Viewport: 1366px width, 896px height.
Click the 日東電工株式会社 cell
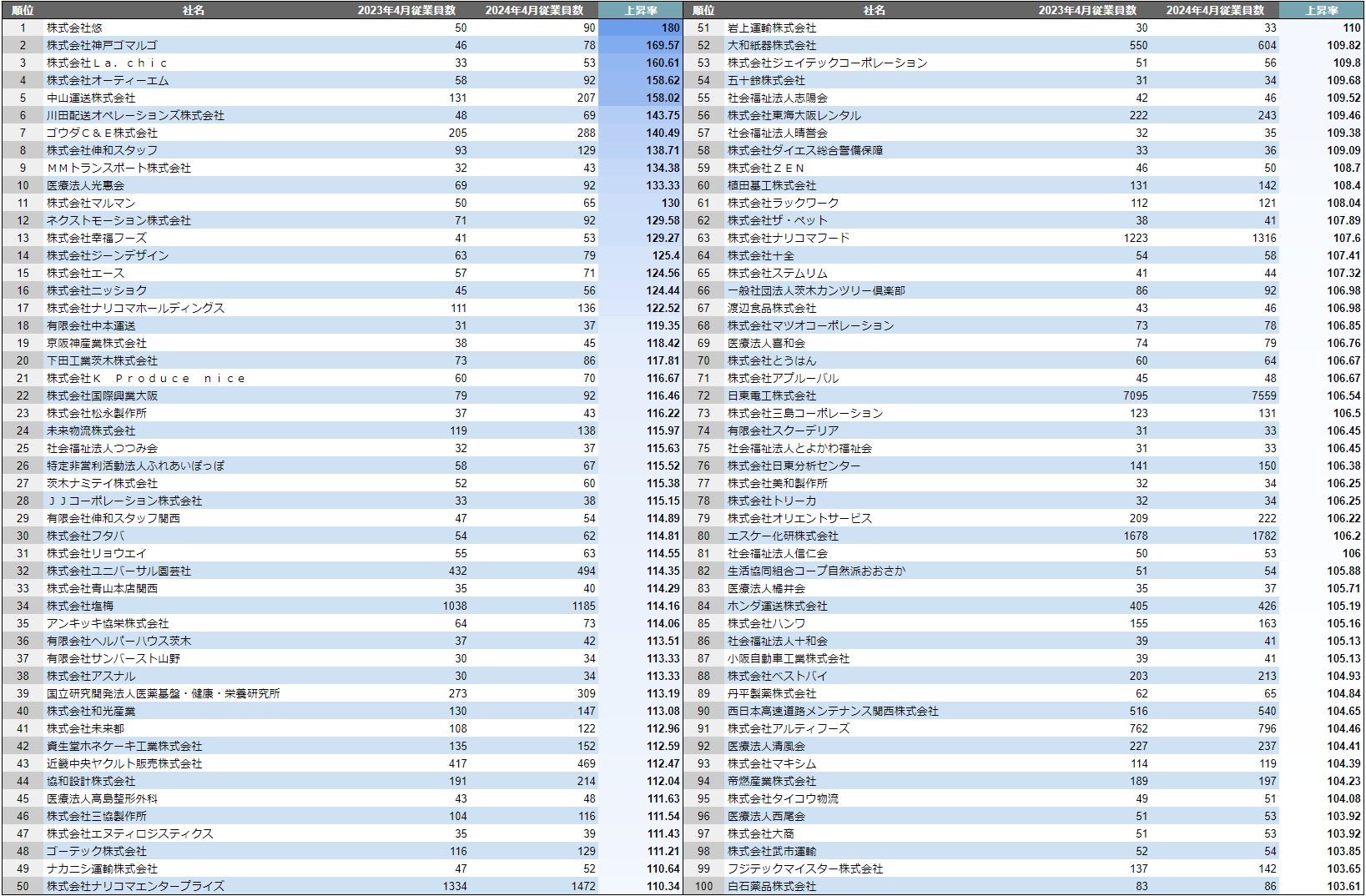pos(772,395)
